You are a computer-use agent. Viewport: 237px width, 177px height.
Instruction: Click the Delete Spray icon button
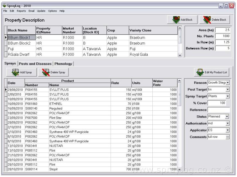point(53,72)
